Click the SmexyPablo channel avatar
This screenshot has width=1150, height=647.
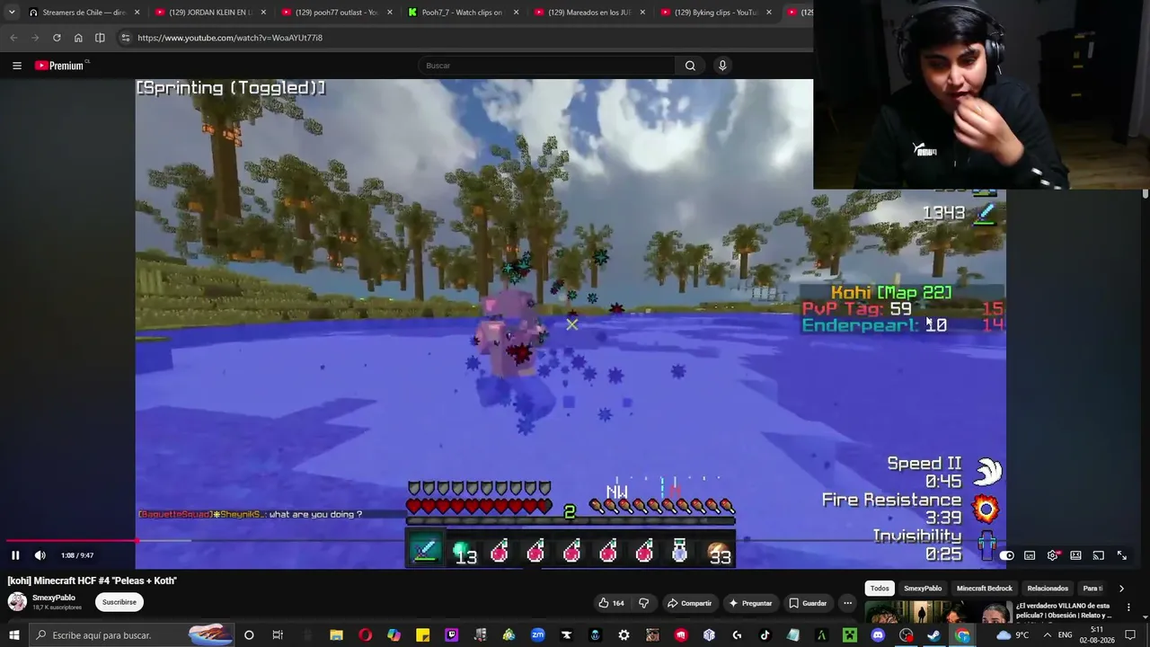click(x=17, y=602)
